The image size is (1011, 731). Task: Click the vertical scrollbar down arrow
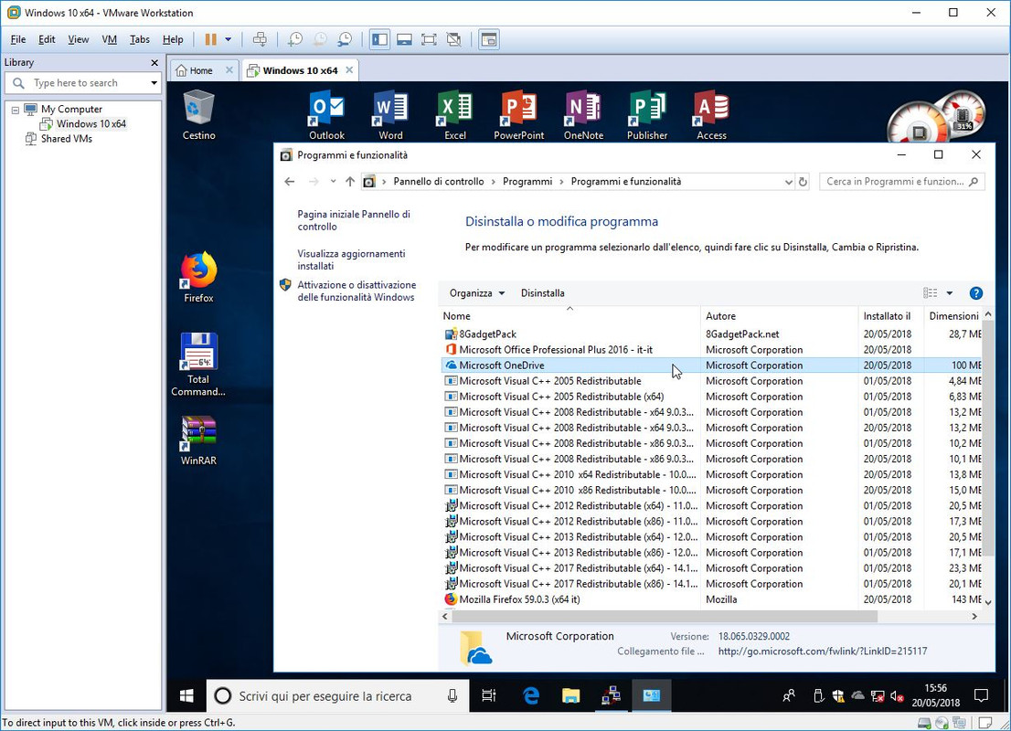(x=988, y=602)
